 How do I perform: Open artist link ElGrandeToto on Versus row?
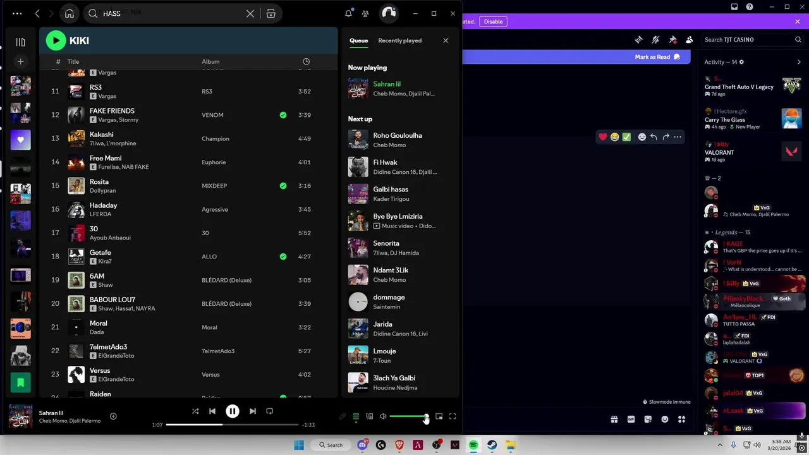tap(116, 379)
